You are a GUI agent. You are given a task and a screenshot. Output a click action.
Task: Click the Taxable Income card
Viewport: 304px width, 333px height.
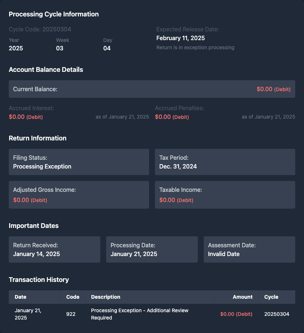(225, 195)
